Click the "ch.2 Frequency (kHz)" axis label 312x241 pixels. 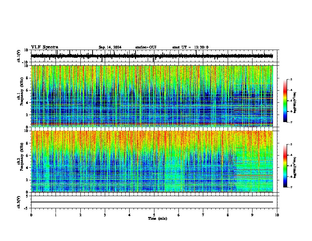pyautogui.click(x=20, y=157)
